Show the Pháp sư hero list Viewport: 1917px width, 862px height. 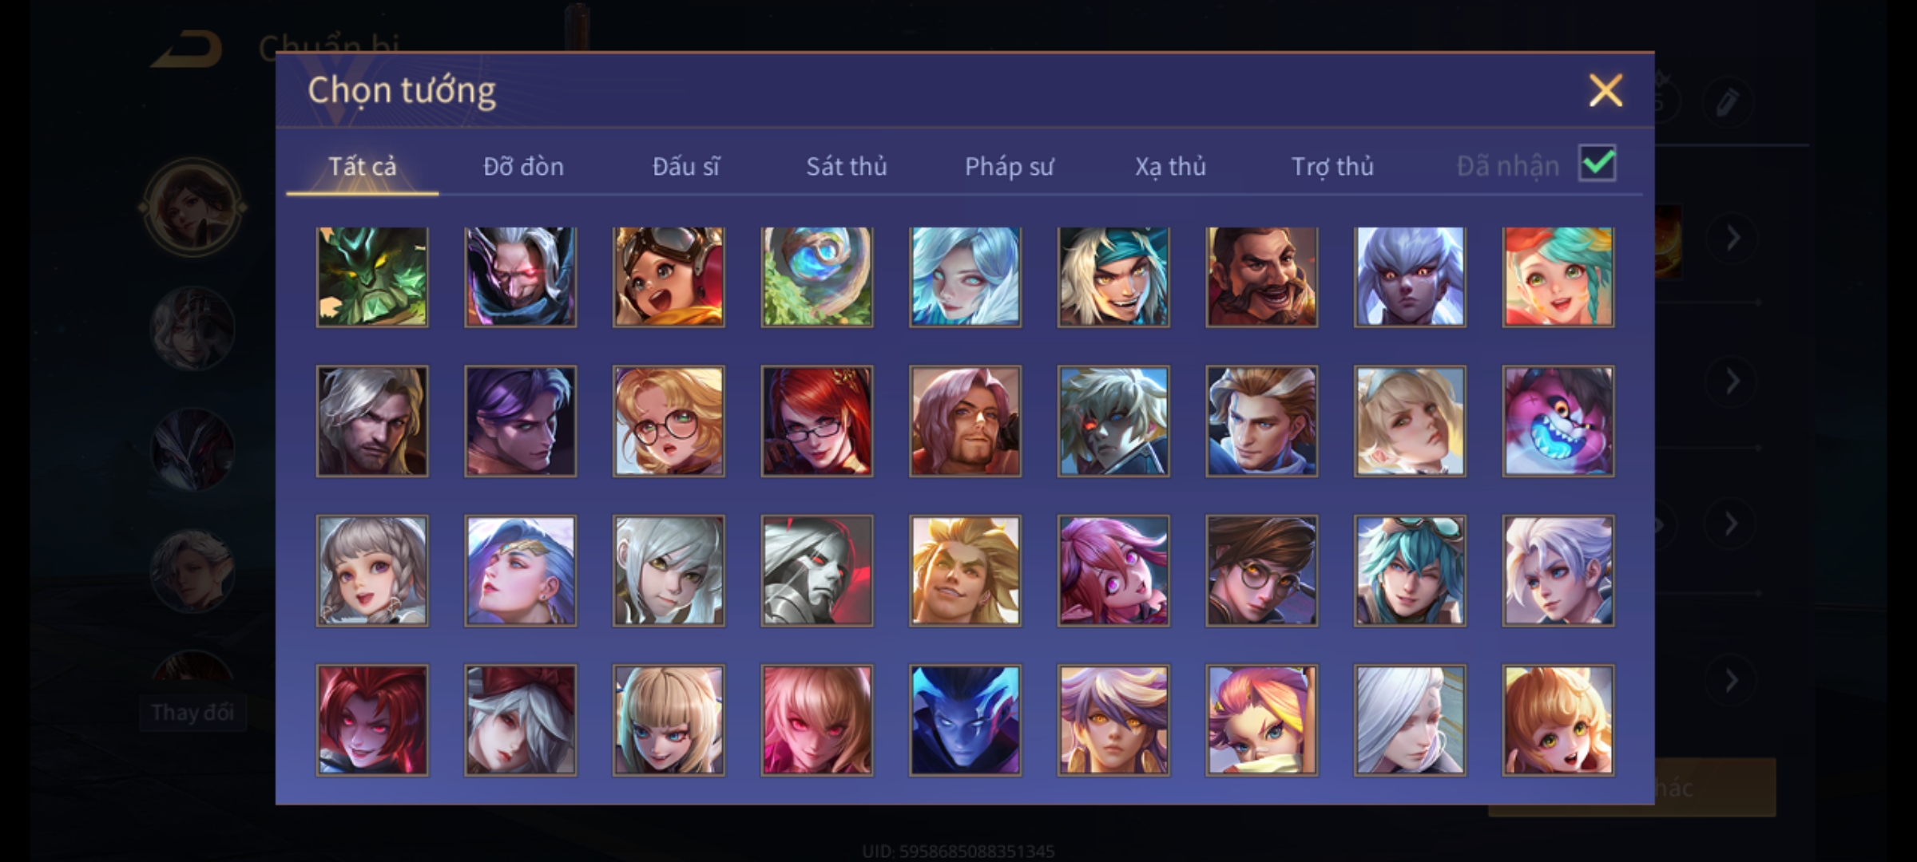click(x=1009, y=166)
